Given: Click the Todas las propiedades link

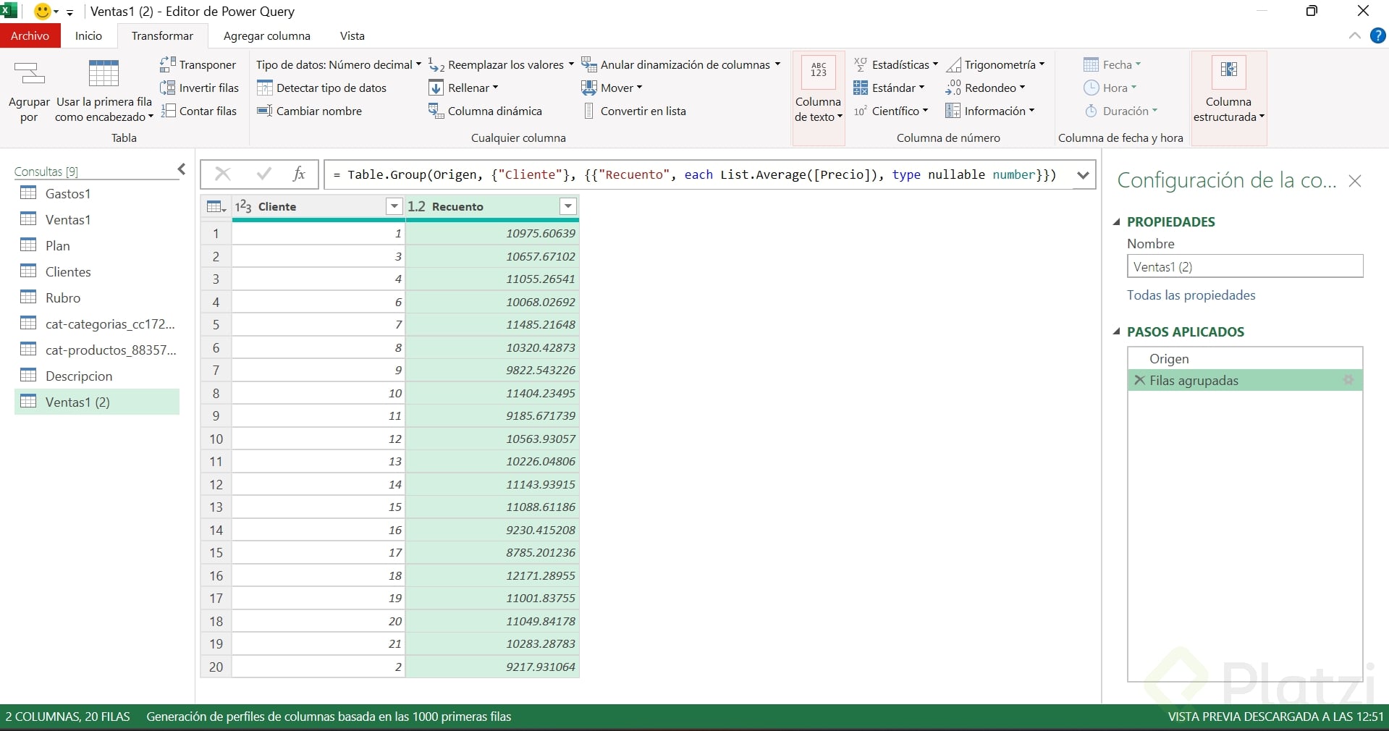Looking at the screenshot, I should tap(1191, 295).
